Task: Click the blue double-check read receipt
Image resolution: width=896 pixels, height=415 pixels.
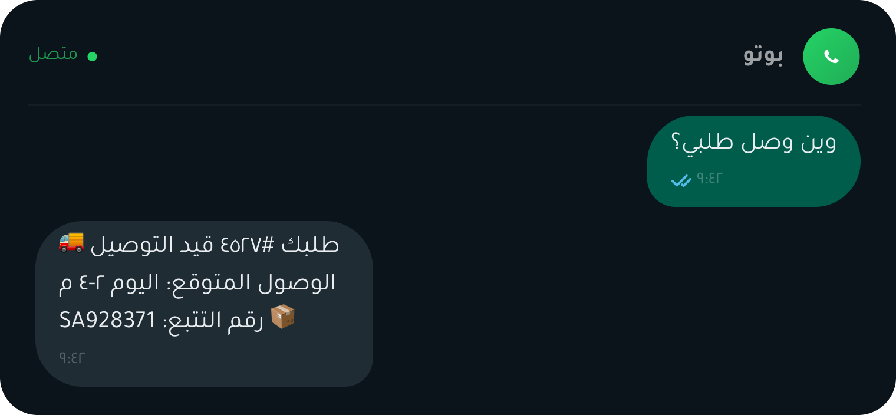Action: tap(681, 180)
